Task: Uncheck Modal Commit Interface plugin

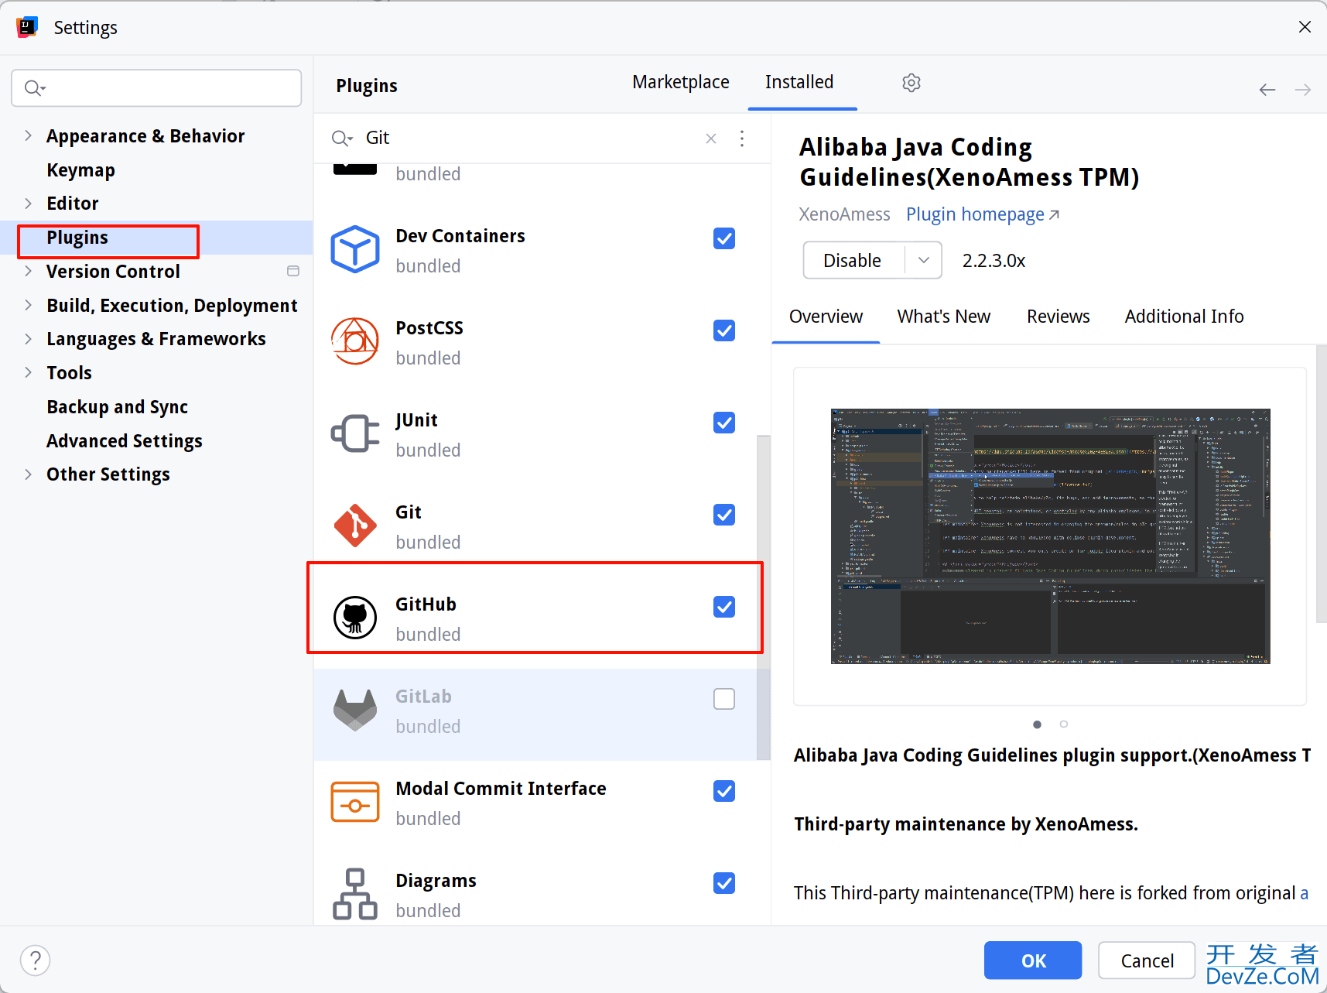Action: (724, 791)
